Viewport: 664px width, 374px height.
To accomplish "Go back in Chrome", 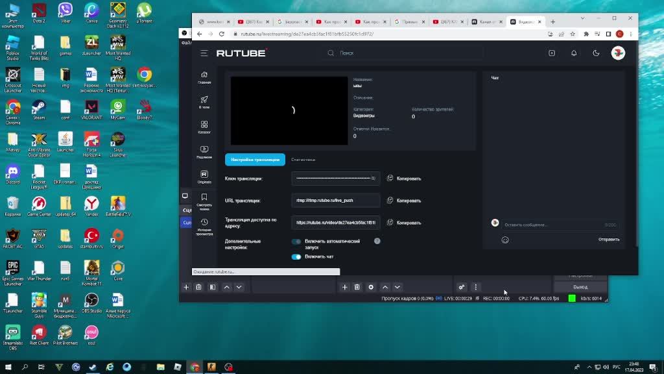I will pos(200,34).
